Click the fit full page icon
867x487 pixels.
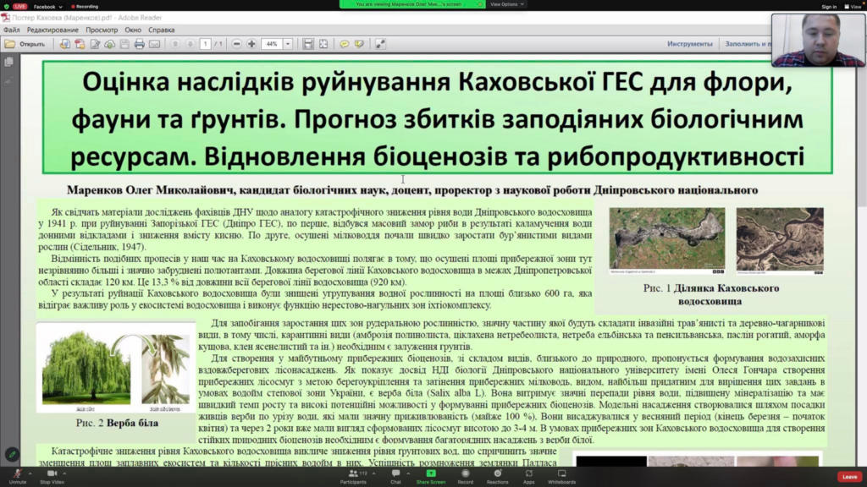323,44
